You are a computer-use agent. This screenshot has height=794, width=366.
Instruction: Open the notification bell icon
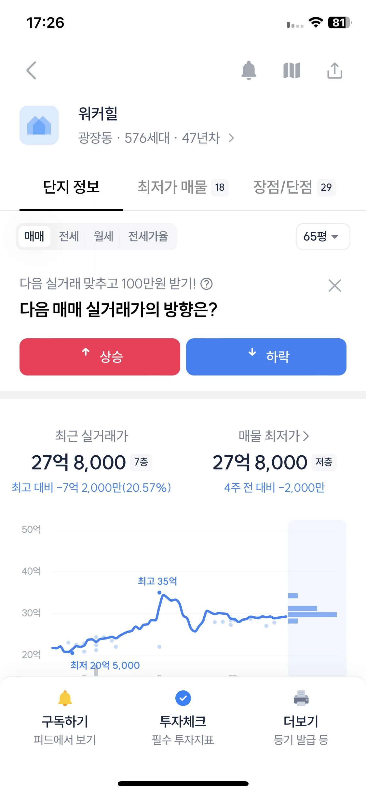click(x=249, y=70)
